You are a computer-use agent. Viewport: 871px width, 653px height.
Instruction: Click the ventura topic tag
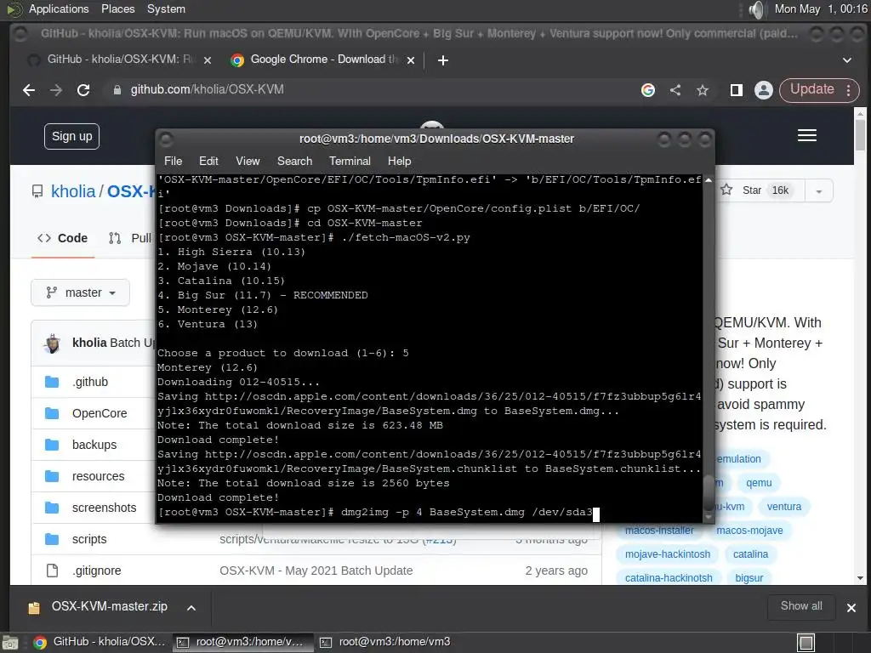(783, 507)
